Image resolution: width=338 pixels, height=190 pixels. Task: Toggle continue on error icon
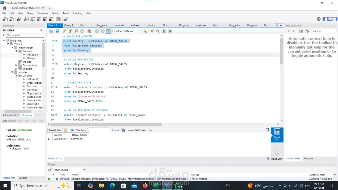coord(90,31)
